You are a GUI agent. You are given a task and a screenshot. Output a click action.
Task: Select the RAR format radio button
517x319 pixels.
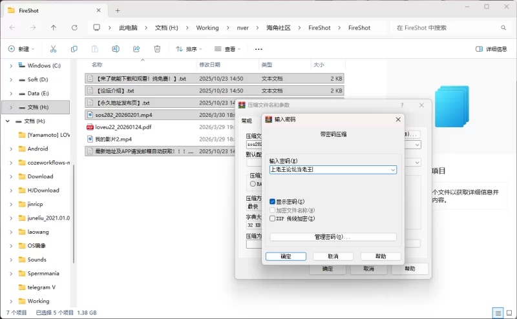253,184
